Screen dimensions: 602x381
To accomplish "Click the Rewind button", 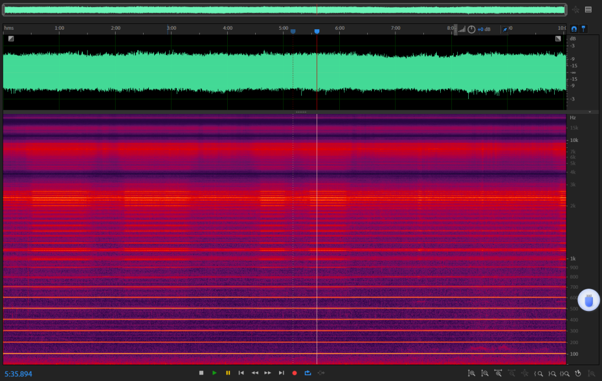I will (255, 373).
